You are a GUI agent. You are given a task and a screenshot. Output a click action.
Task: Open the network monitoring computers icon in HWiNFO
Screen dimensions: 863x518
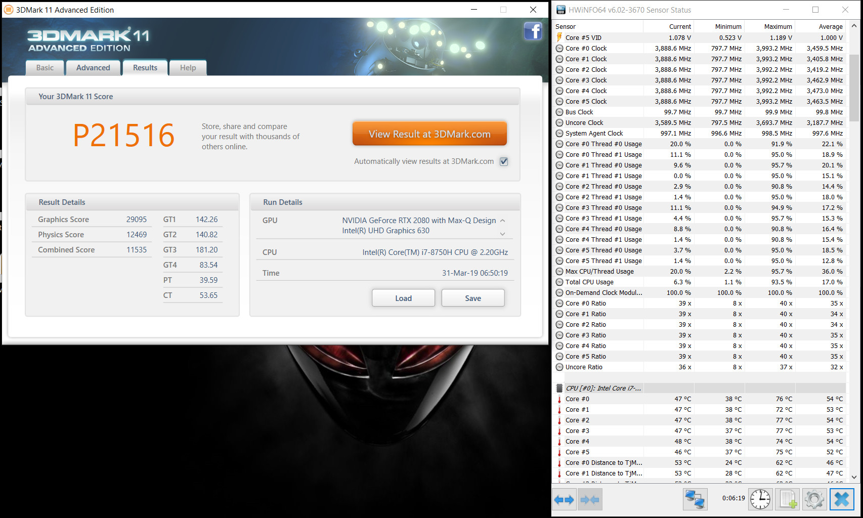pyautogui.click(x=695, y=499)
